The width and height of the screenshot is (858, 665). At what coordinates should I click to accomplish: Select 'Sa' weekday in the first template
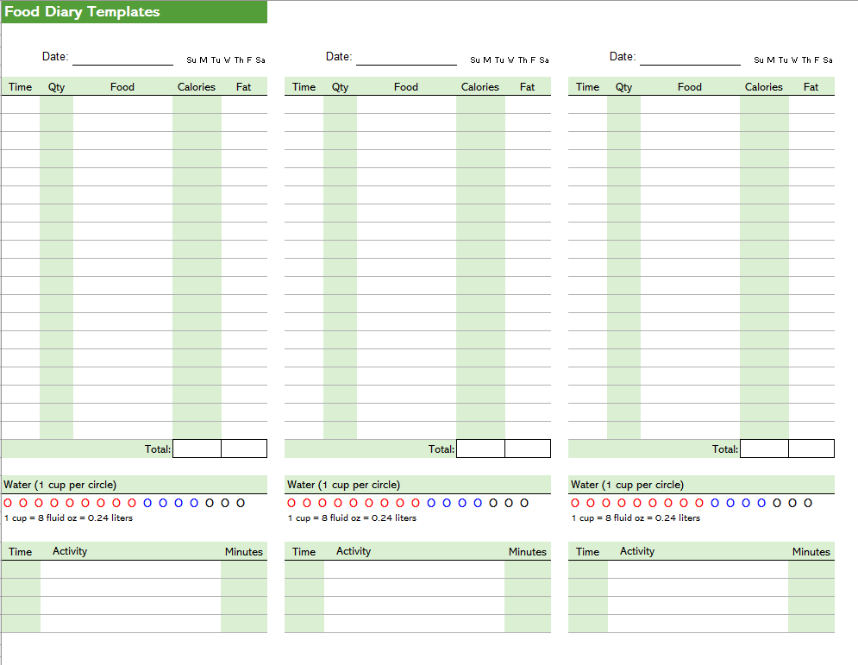click(260, 60)
